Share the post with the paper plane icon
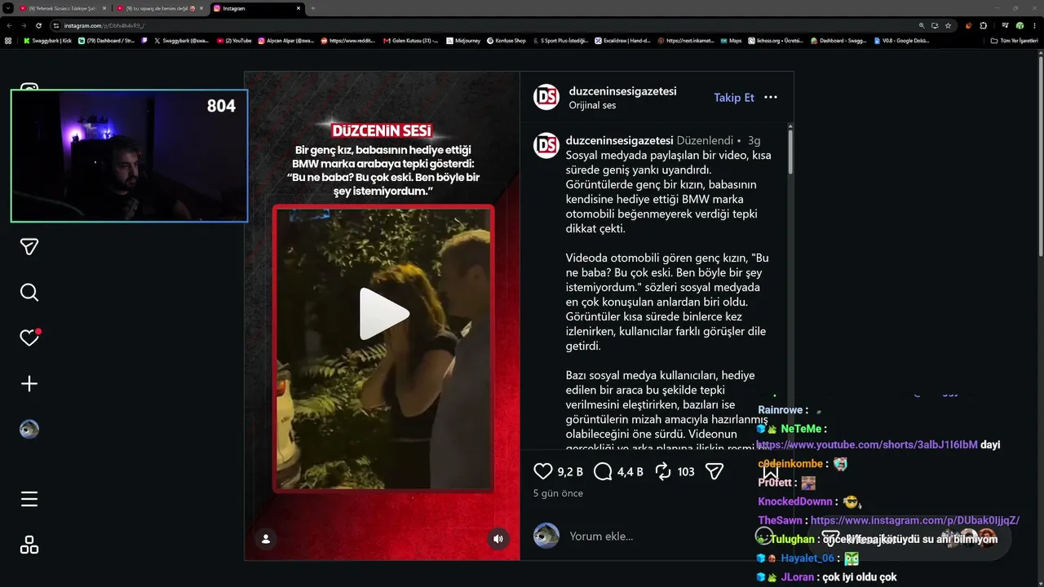Screen dimensions: 1044x587 pyautogui.click(x=714, y=471)
